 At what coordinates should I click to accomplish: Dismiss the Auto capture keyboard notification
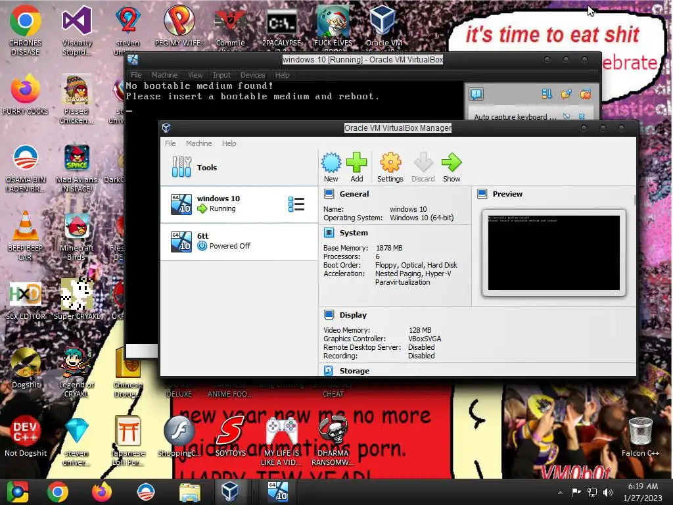click(582, 116)
